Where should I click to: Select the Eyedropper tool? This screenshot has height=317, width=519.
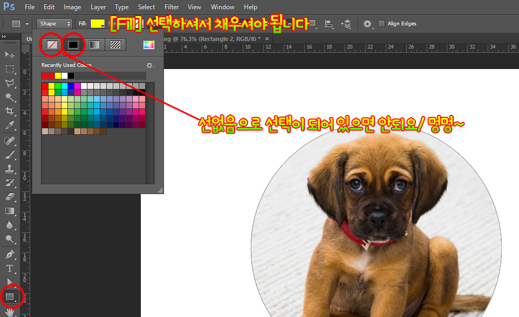[x=10, y=125]
